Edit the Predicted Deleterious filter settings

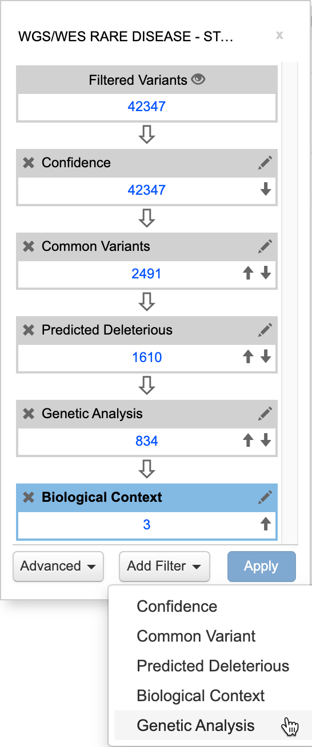pos(265,330)
